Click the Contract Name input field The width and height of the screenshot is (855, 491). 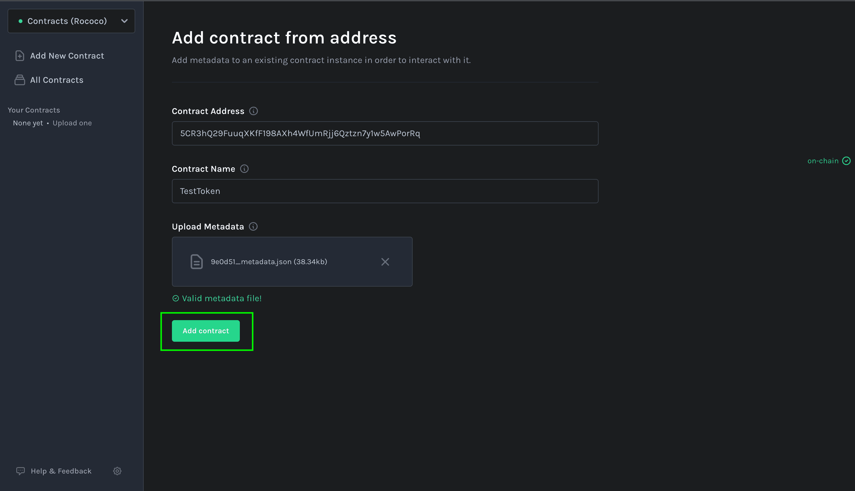coord(385,190)
